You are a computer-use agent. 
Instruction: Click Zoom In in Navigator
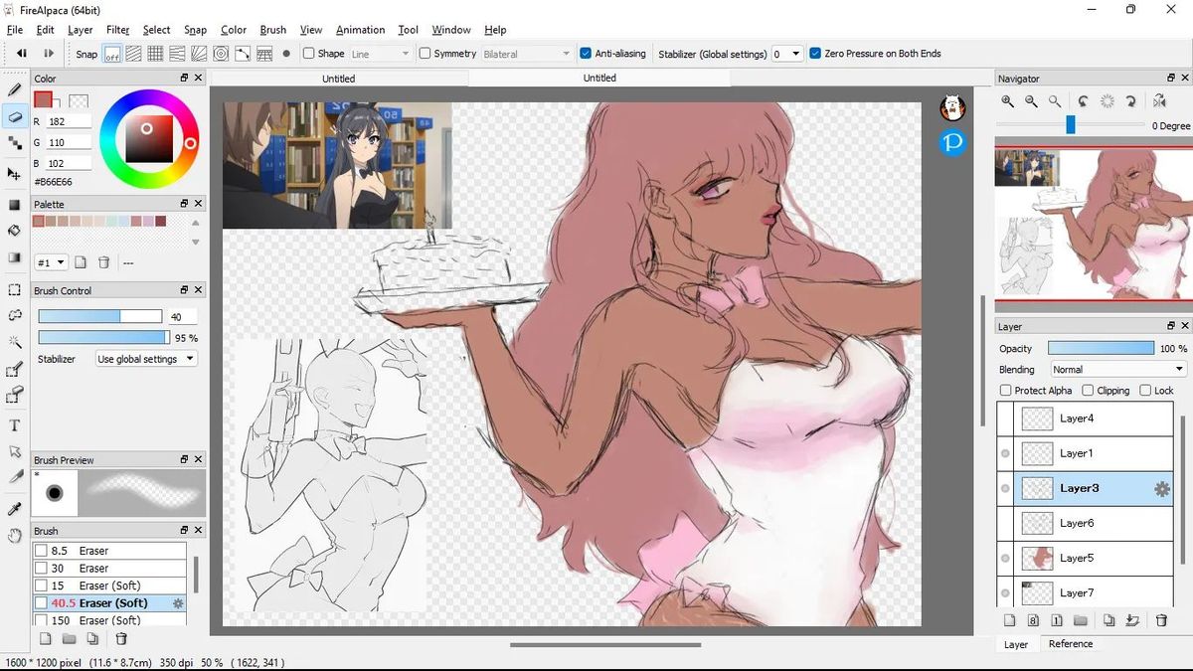click(1008, 100)
